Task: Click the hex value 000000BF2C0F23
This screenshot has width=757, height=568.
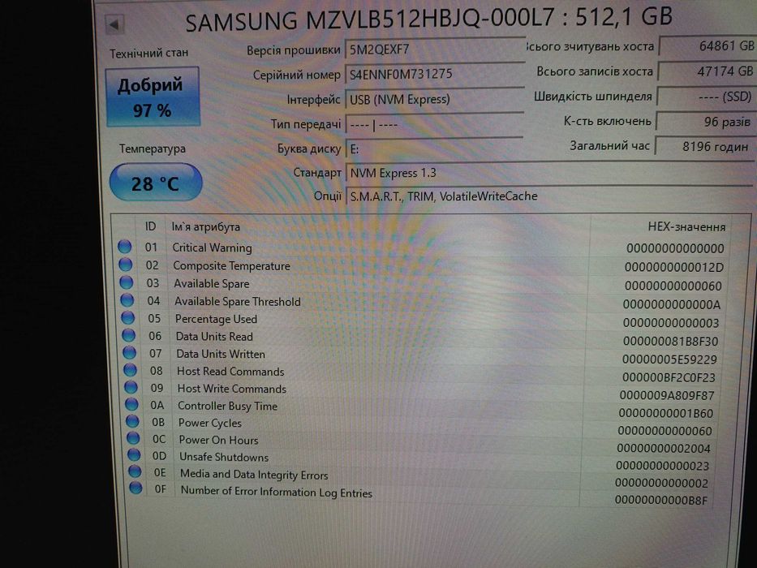Action: point(669,377)
